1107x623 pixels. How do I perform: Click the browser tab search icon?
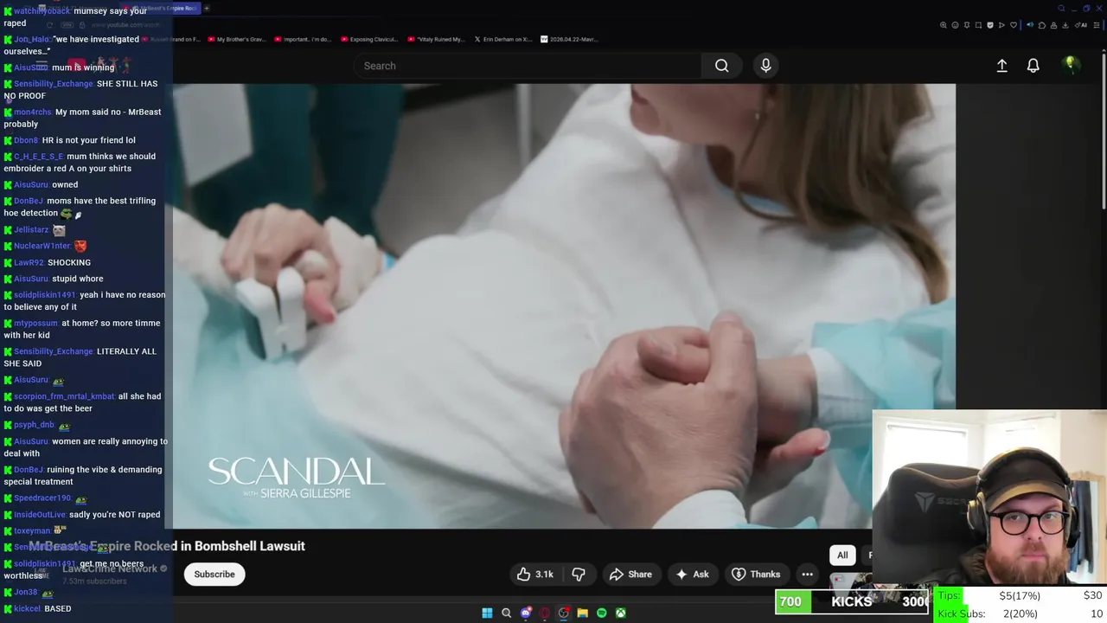point(1061,8)
